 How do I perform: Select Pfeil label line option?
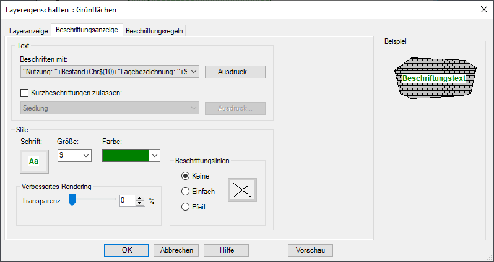186,207
